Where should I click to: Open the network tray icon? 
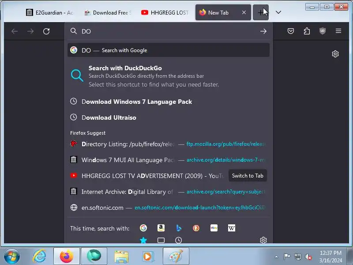coord(297,257)
